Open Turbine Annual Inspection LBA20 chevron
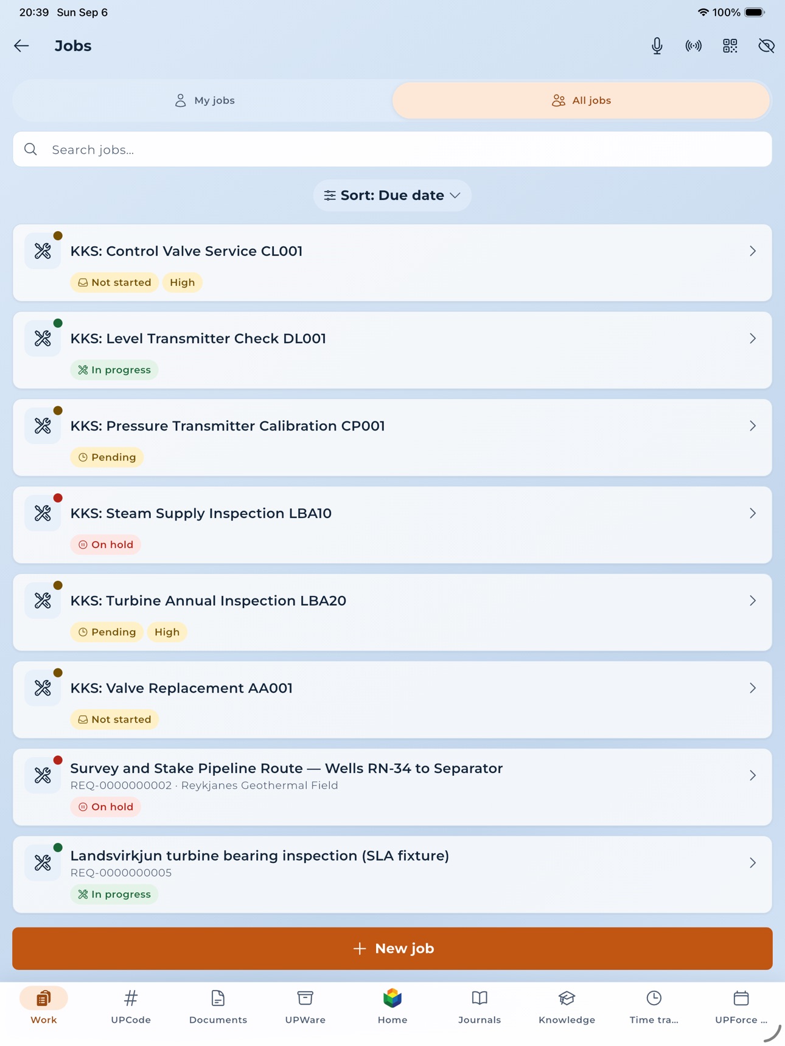 (x=753, y=601)
